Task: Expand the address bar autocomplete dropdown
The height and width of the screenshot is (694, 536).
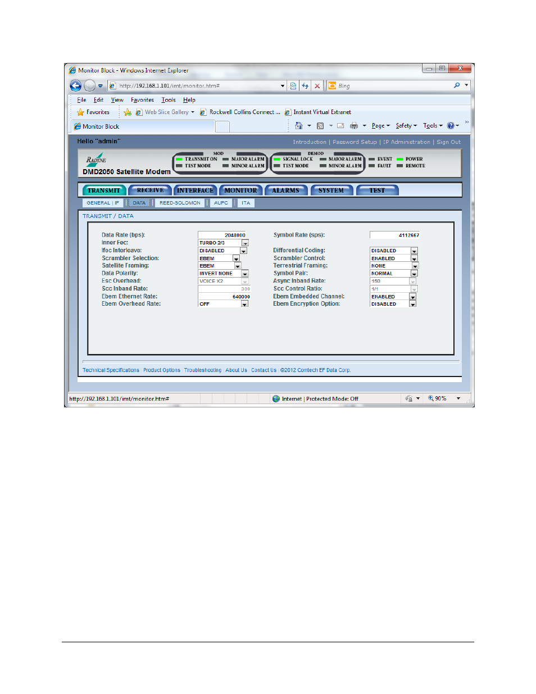Action: (x=283, y=86)
